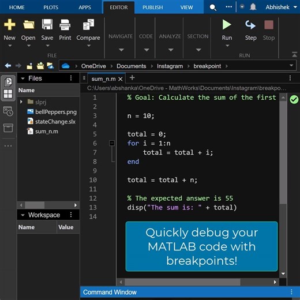The image size is (300, 300).
Task: Expand the NAVIGATE section dropdown
Action: (x=121, y=50)
